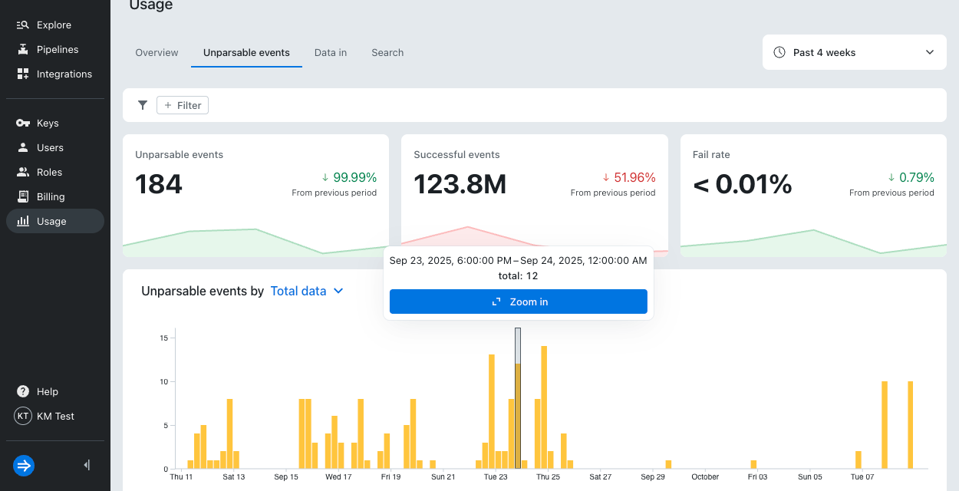This screenshot has height=491, width=959.
Task: Click the blue arrow logo icon
Action: [24, 466]
